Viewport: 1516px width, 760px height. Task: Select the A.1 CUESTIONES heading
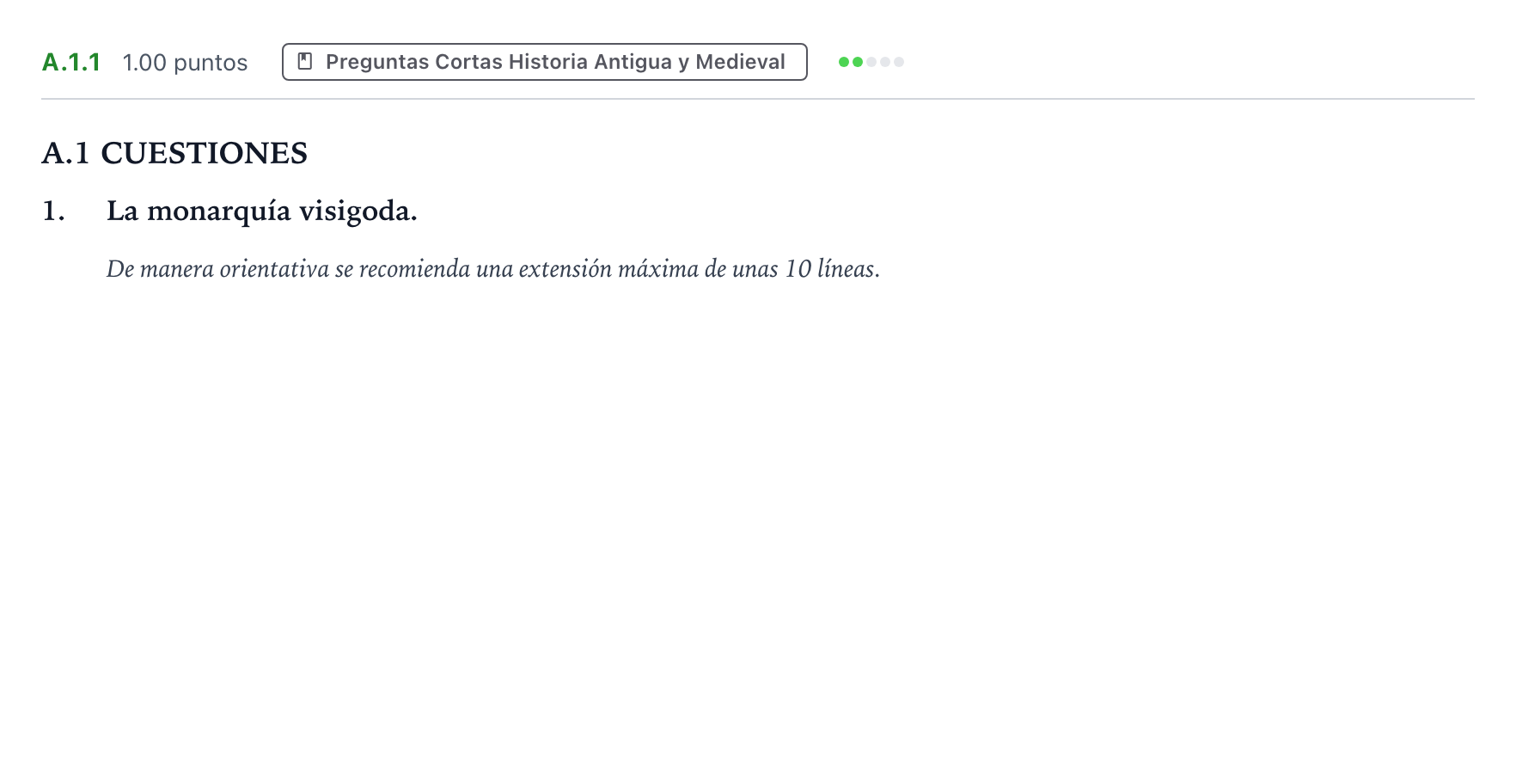click(x=174, y=153)
